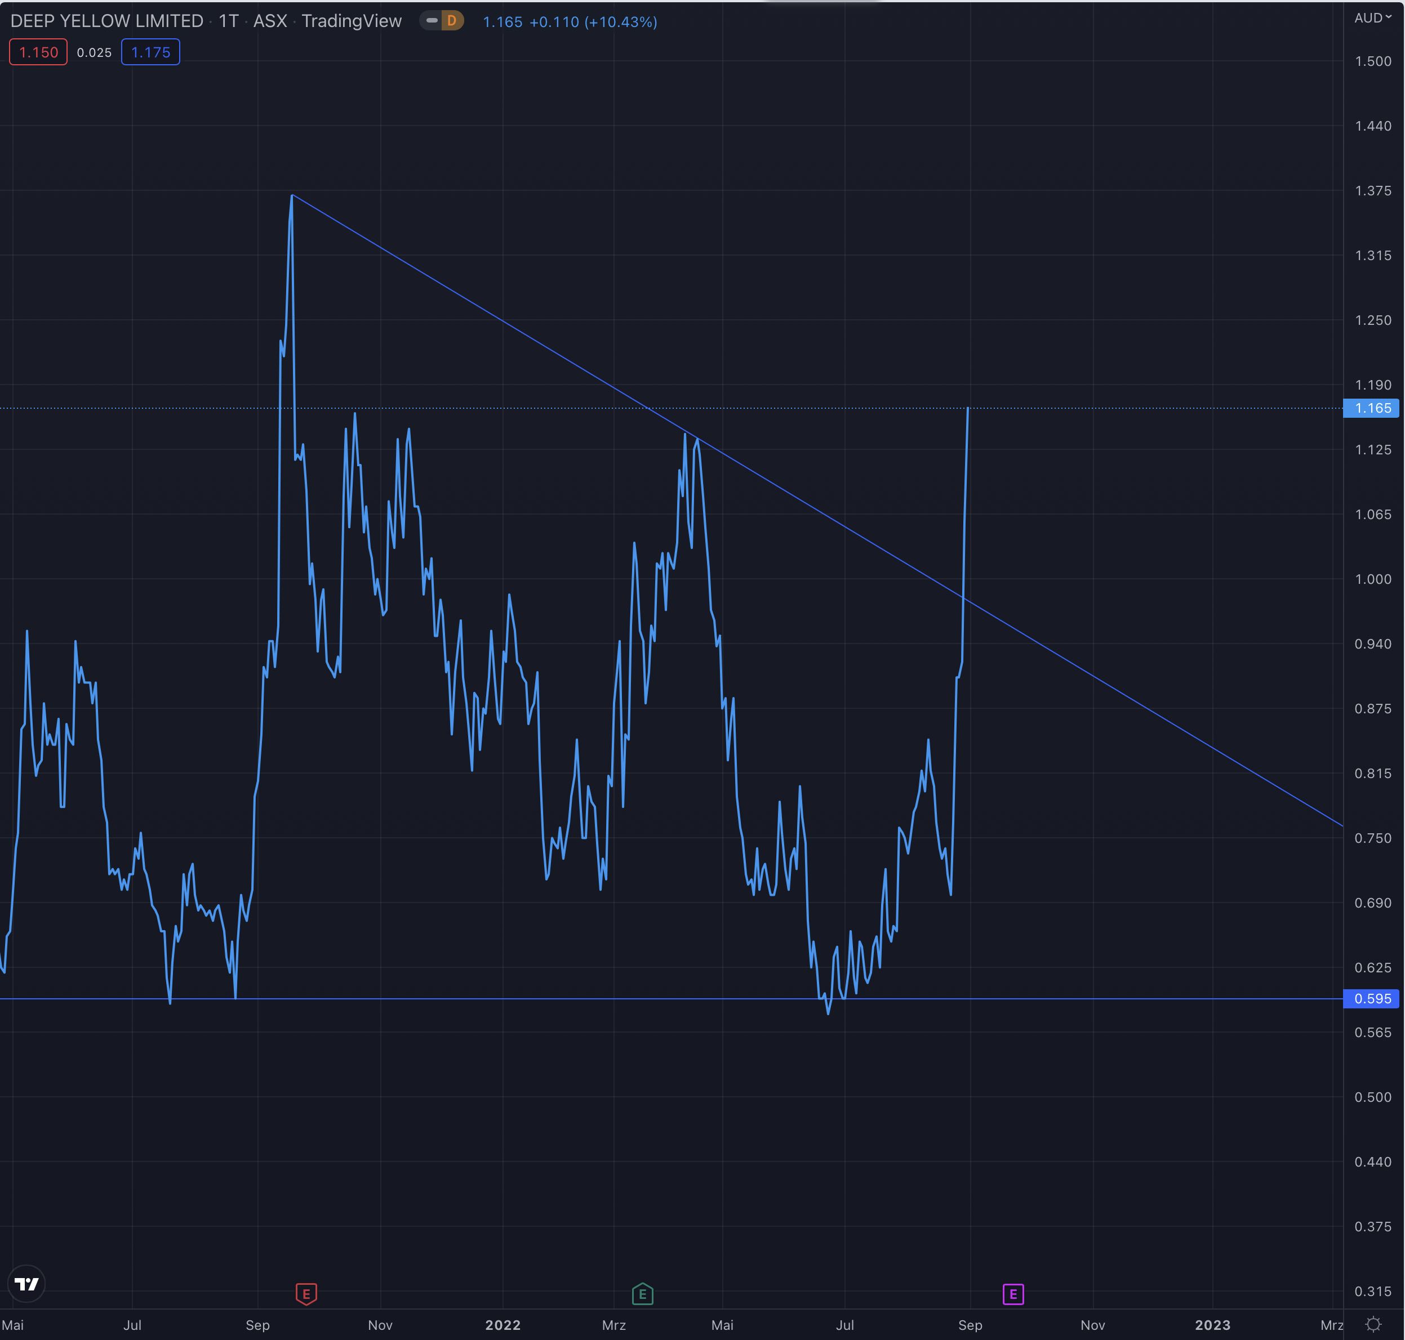Screen dimensions: 1405x1340
Task: Click the TradingView logo icon
Action: (26, 1284)
